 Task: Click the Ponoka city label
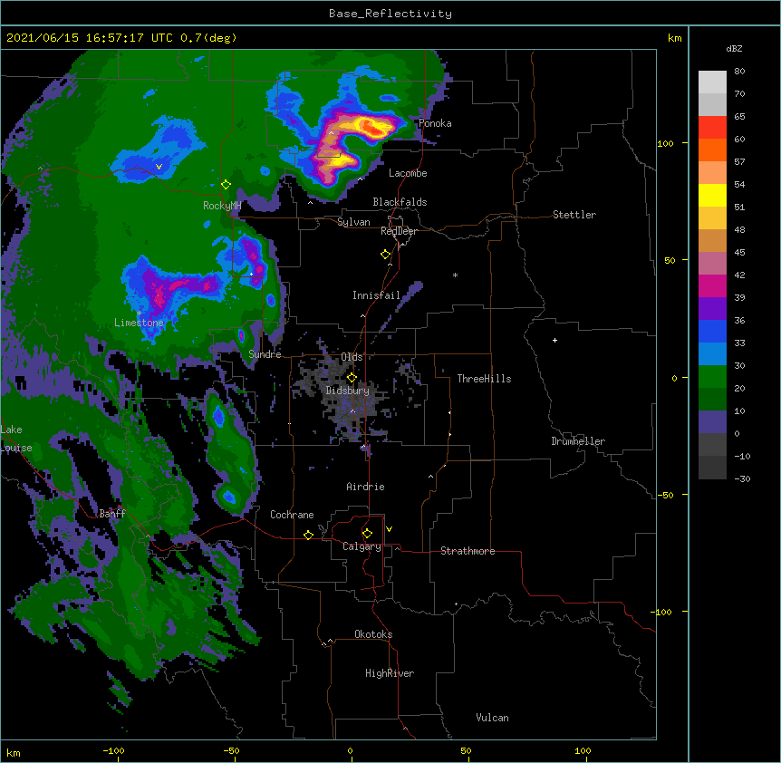click(x=435, y=123)
